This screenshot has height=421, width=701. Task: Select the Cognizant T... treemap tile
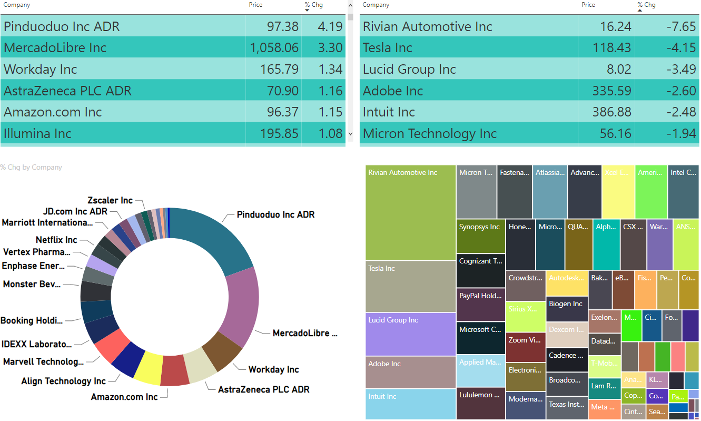pos(481,271)
